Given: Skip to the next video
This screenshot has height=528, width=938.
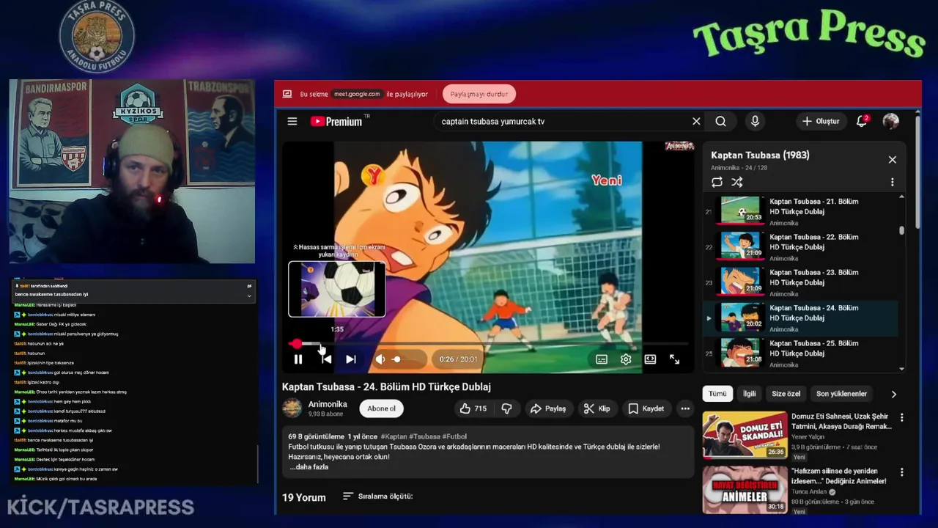Looking at the screenshot, I should (351, 359).
